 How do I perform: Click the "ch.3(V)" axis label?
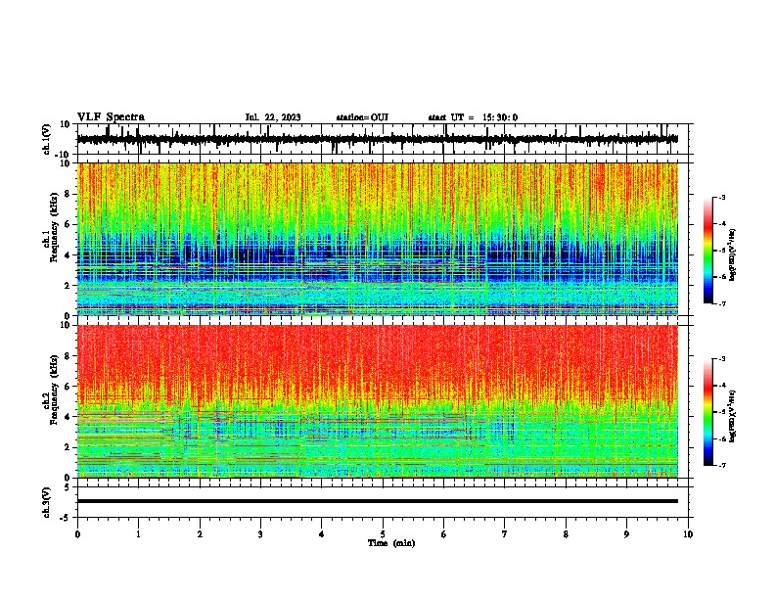(47, 502)
